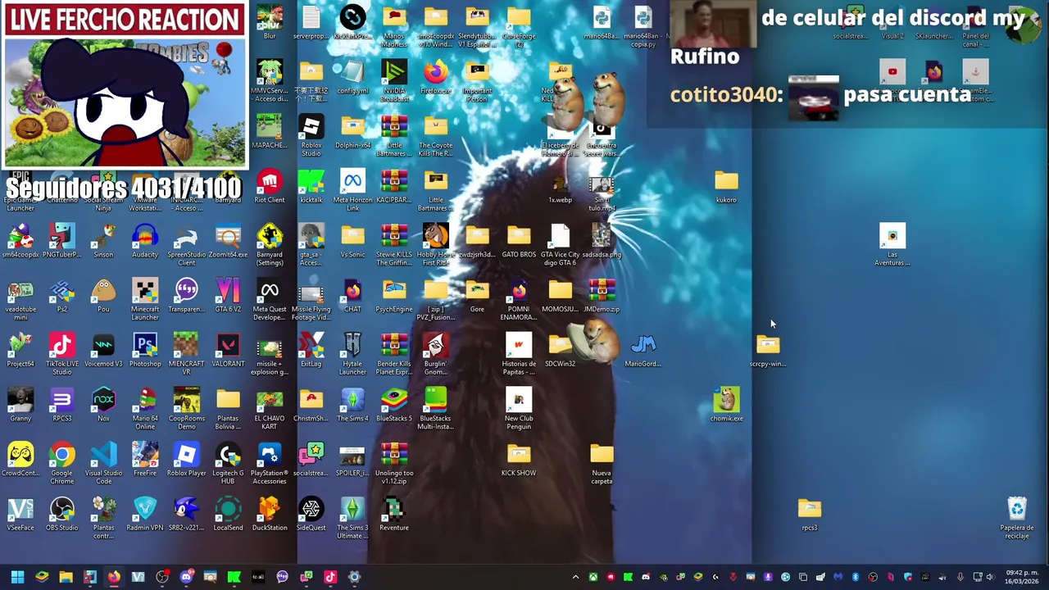Viewport: 1049px width, 590px height.
Task: Select the Plantas Bolivia folder
Action: (228, 409)
